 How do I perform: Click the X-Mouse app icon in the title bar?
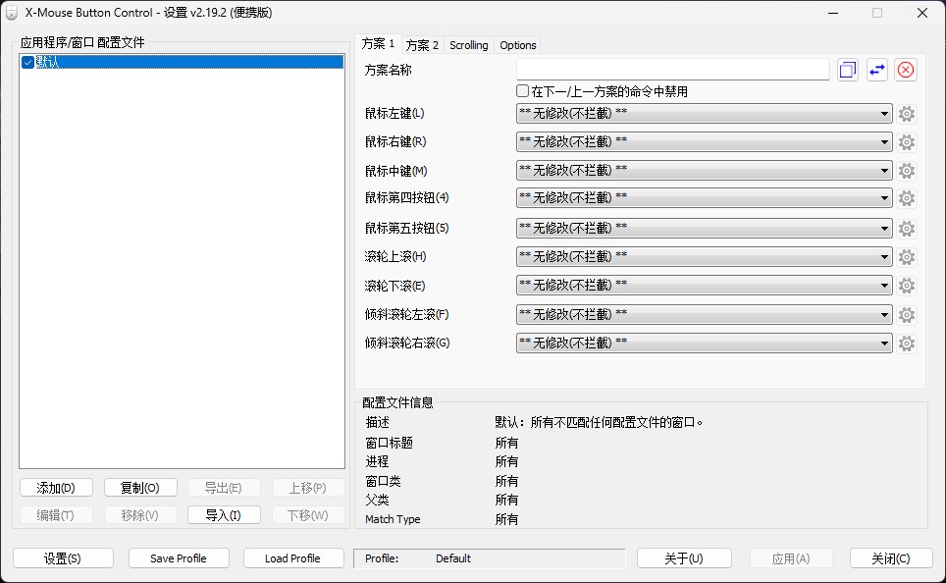12,13
